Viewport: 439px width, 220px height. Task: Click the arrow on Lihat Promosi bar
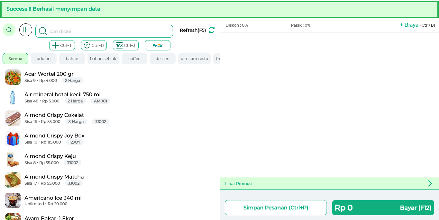tap(430, 183)
